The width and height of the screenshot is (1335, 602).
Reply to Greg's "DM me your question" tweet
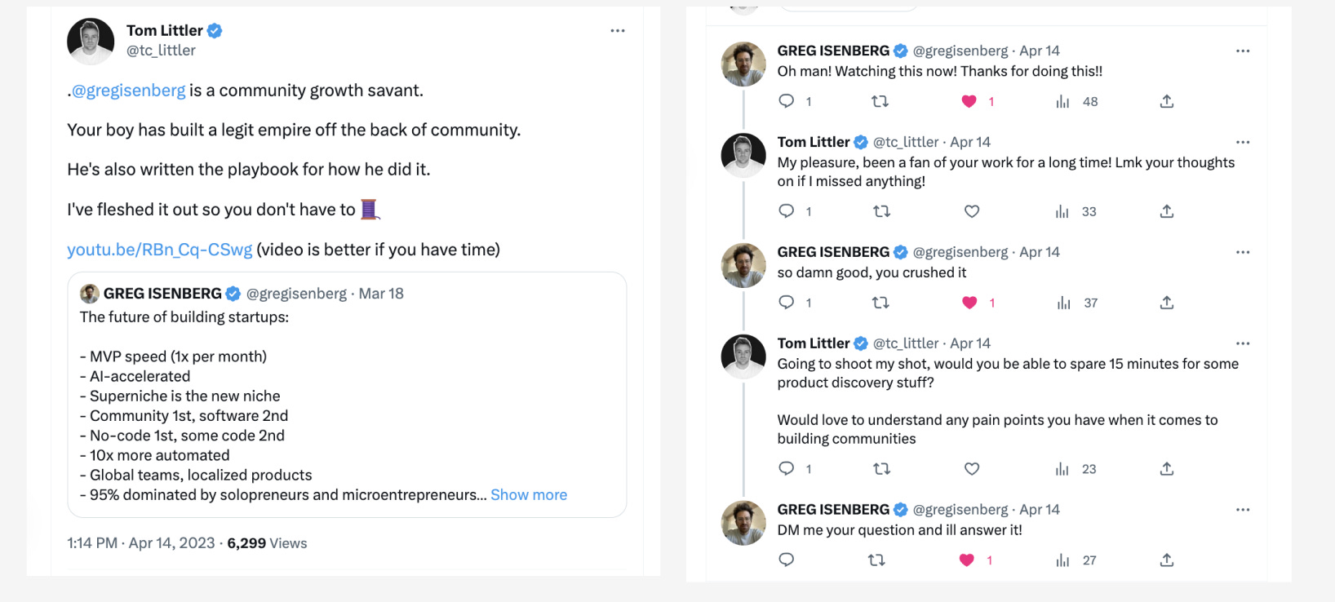(x=787, y=560)
